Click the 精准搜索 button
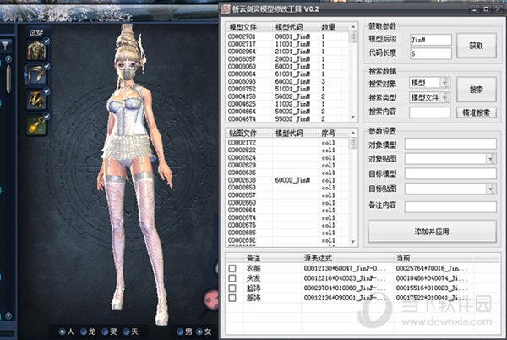 pyautogui.click(x=477, y=112)
